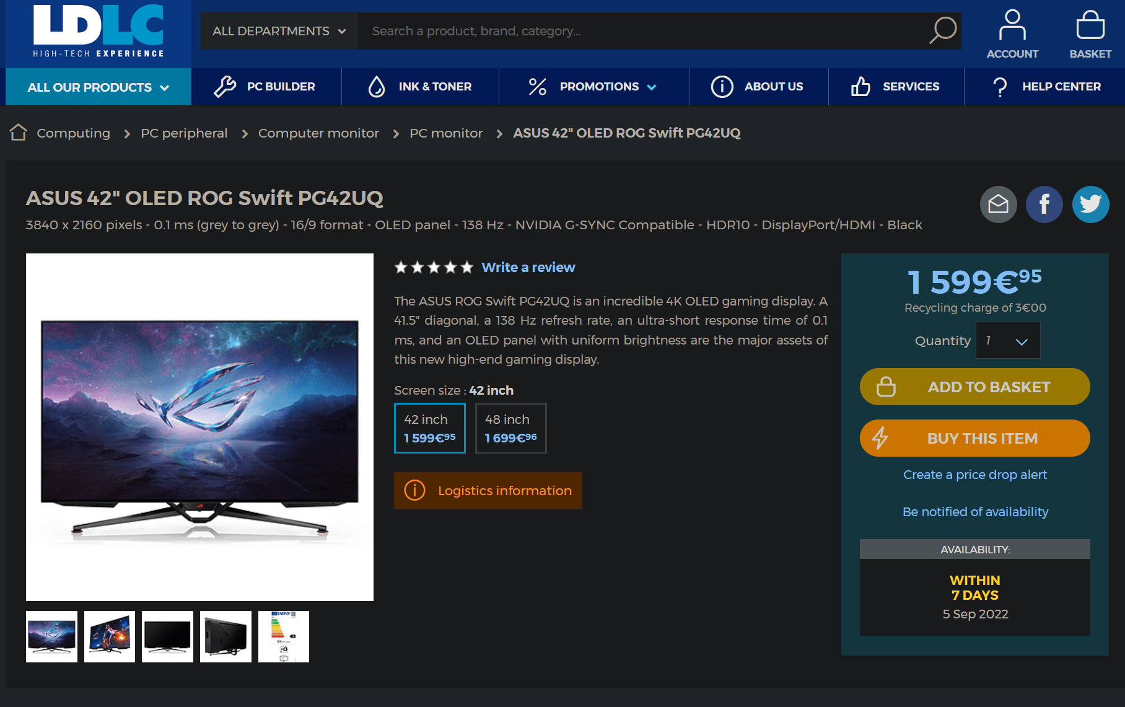Click Logistics information button
The image size is (1125, 707).
(488, 491)
